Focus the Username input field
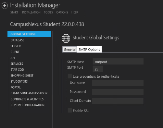The image size is (163, 128). 118,83
